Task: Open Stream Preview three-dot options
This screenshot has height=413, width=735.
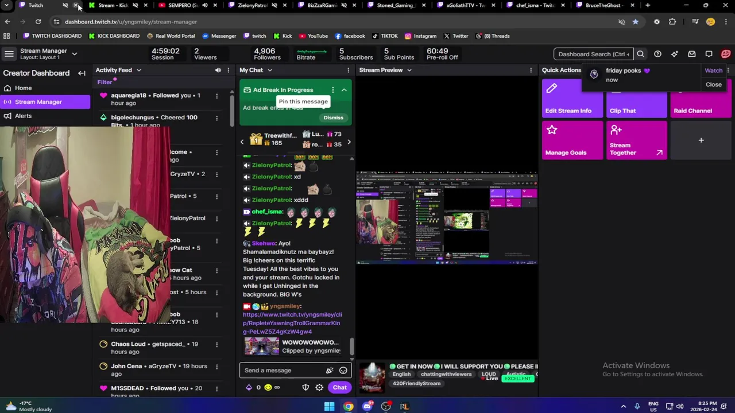Action: pos(531,70)
